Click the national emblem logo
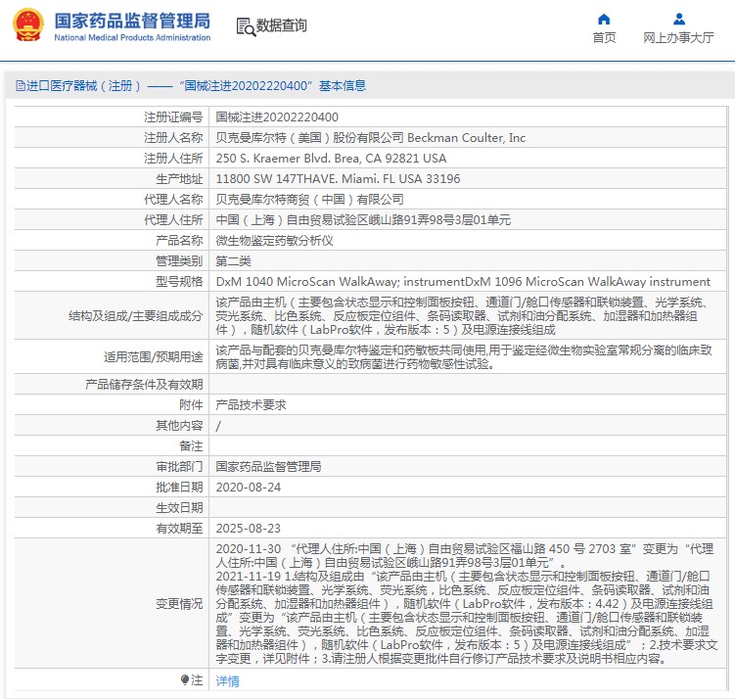The width and height of the screenshot is (735, 699). click(28, 24)
